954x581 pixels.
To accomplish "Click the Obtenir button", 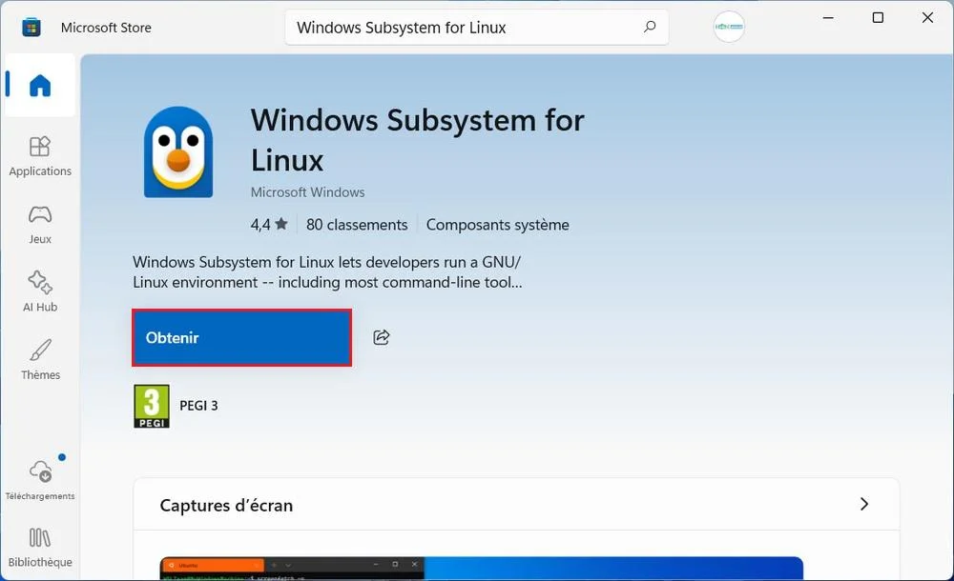I will (x=242, y=338).
